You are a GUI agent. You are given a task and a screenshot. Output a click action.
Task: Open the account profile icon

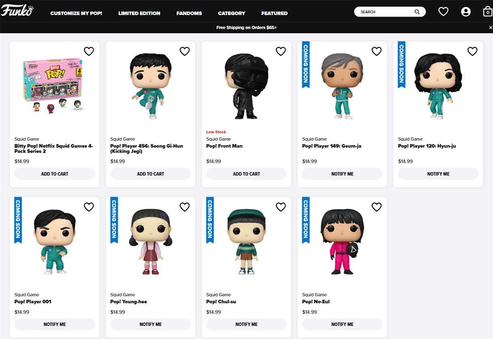click(x=466, y=12)
